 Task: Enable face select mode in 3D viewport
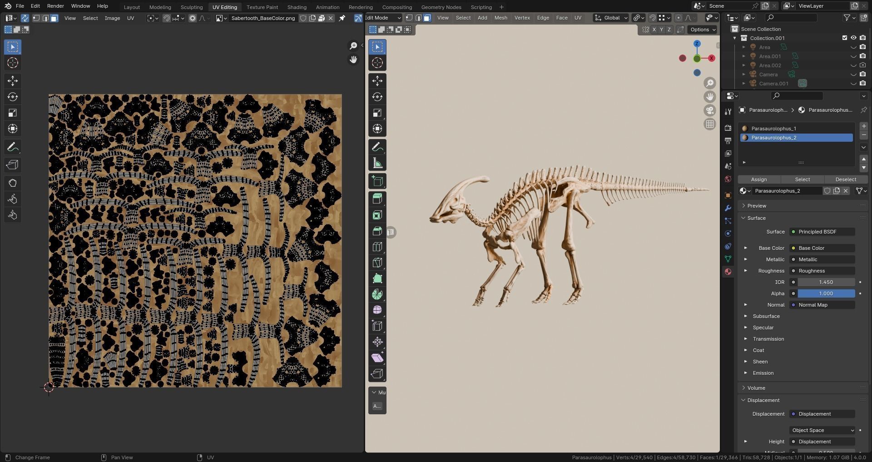coord(427,18)
